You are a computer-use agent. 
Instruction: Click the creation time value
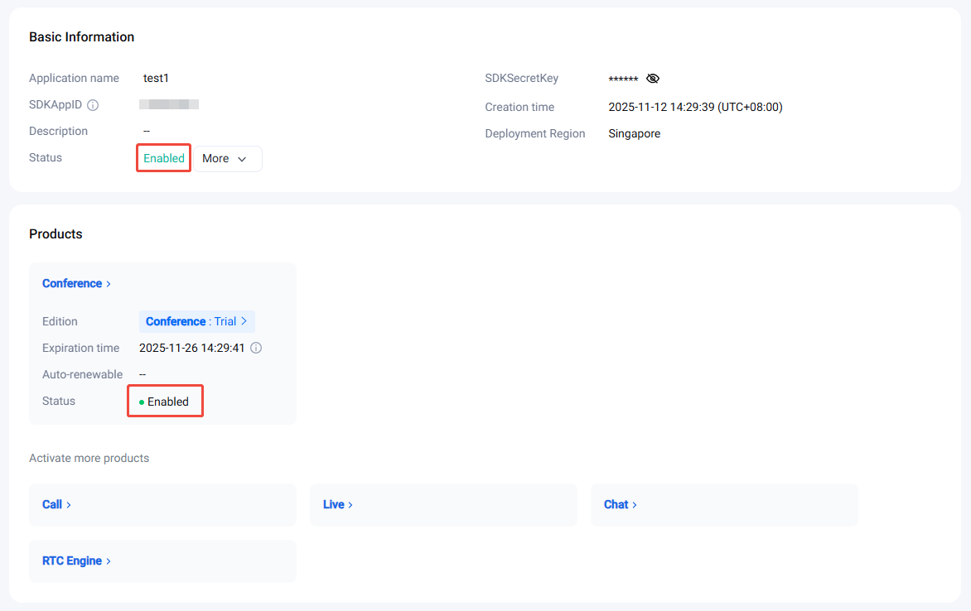click(x=695, y=107)
